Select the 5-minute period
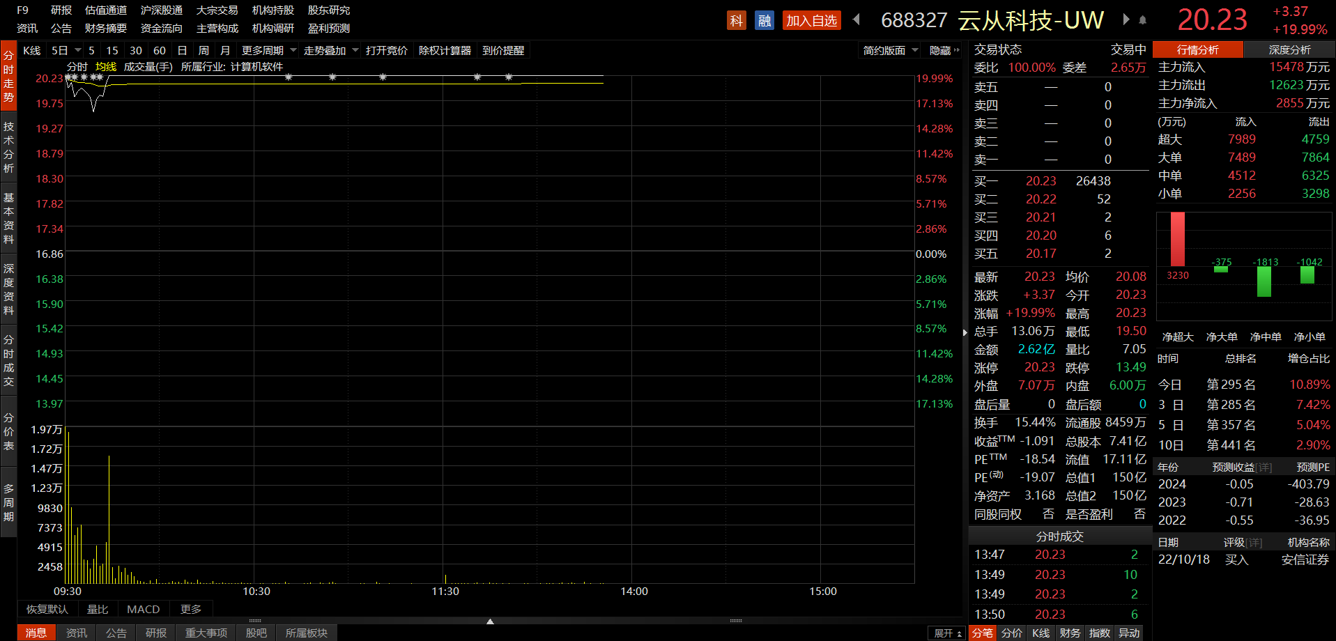Screen dimensions: 1336x641 coord(91,50)
